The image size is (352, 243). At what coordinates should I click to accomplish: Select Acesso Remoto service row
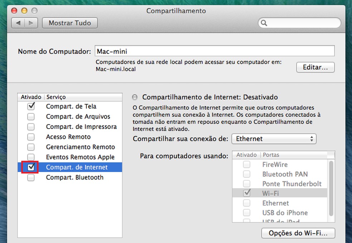coord(70,137)
